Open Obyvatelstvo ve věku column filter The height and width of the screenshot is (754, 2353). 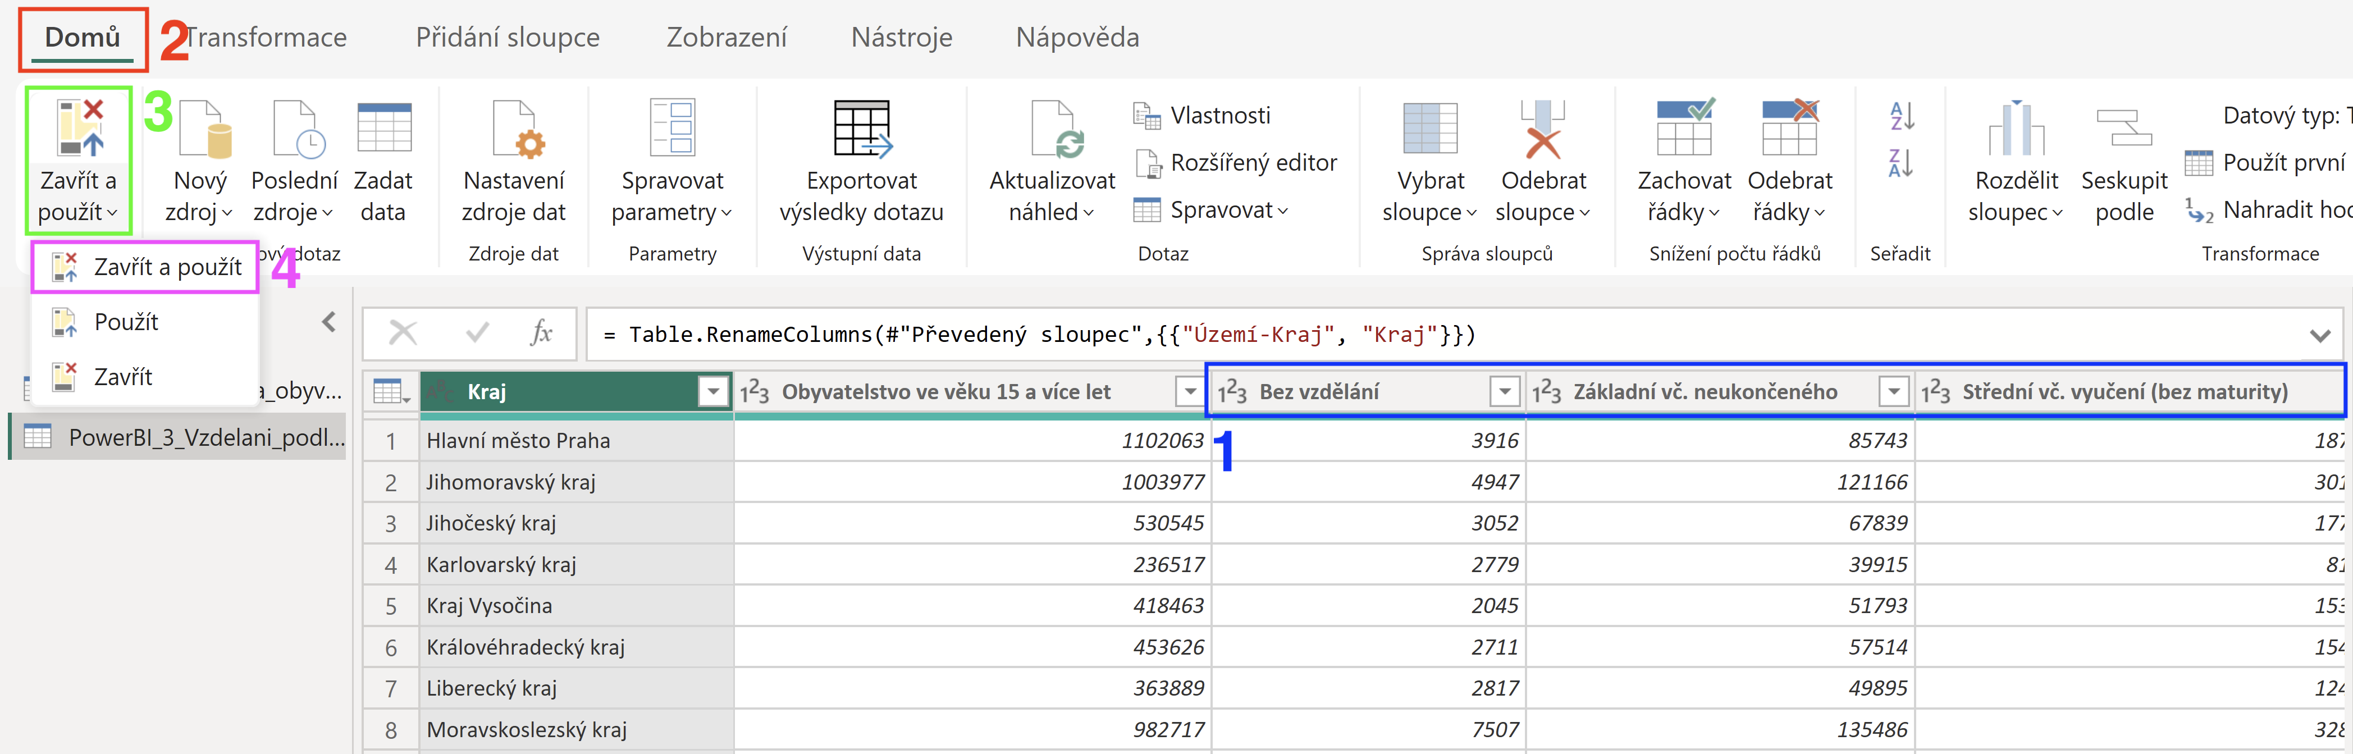point(1189,392)
